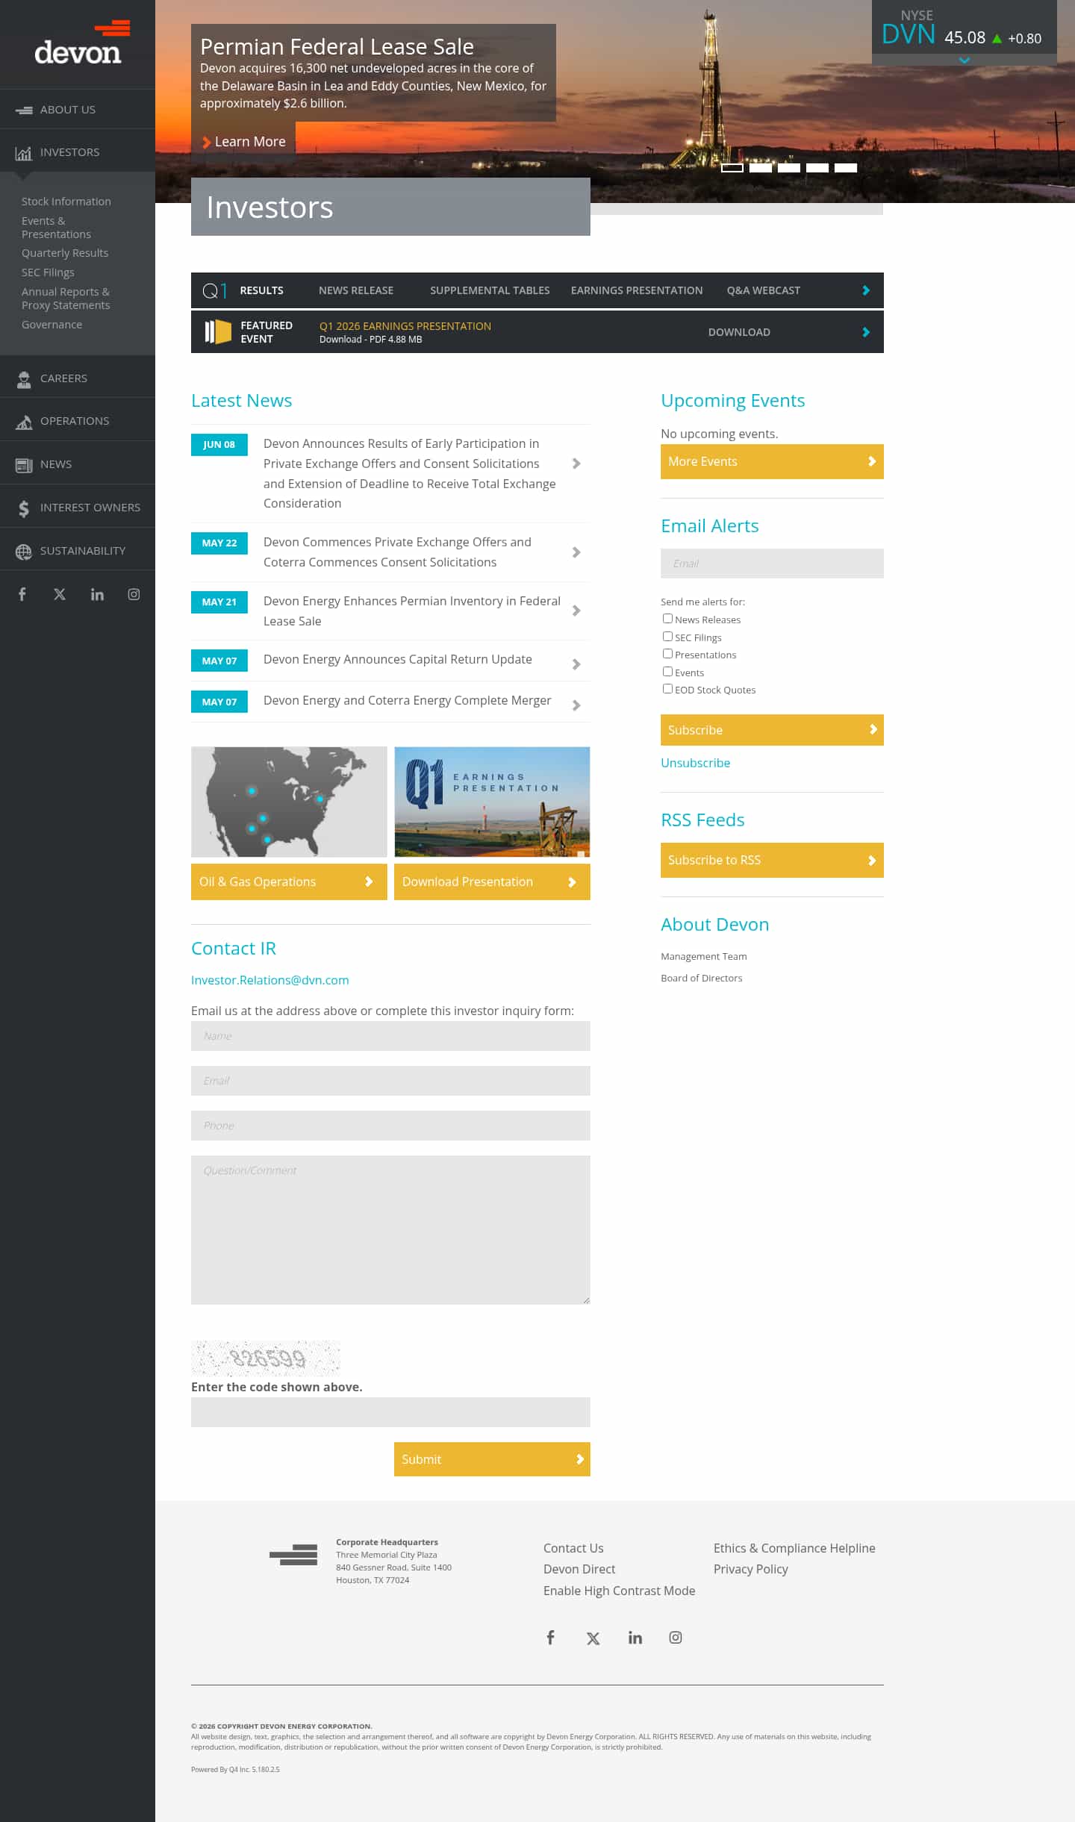The width and height of the screenshot is (1075, 1822).
Task: Open Earnings Presentation in Q1 bar
Action: point(637,290)
